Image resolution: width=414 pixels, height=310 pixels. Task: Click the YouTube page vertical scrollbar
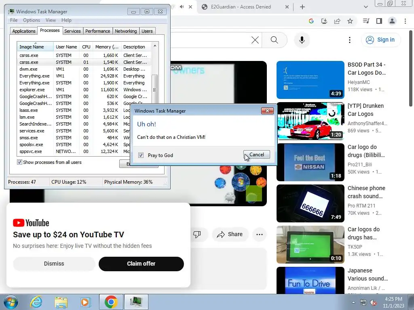pos(411,69)
